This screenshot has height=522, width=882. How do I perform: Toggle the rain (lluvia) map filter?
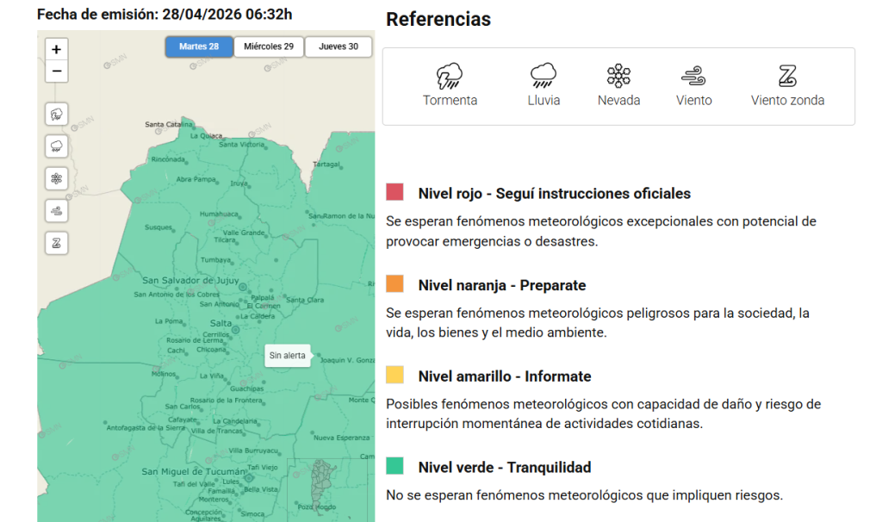[x=56, y=146]
